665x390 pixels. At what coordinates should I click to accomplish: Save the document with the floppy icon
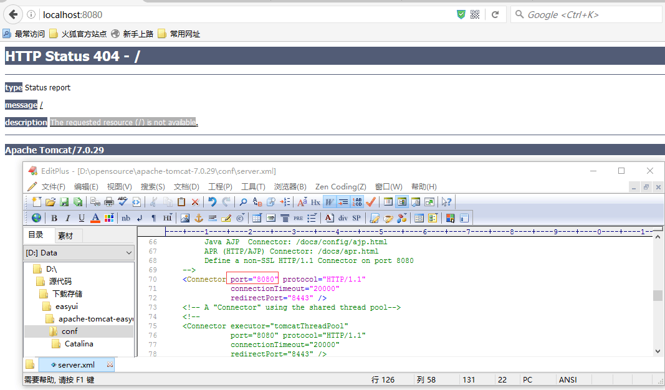pyautogui.click(x=64, y=202)
